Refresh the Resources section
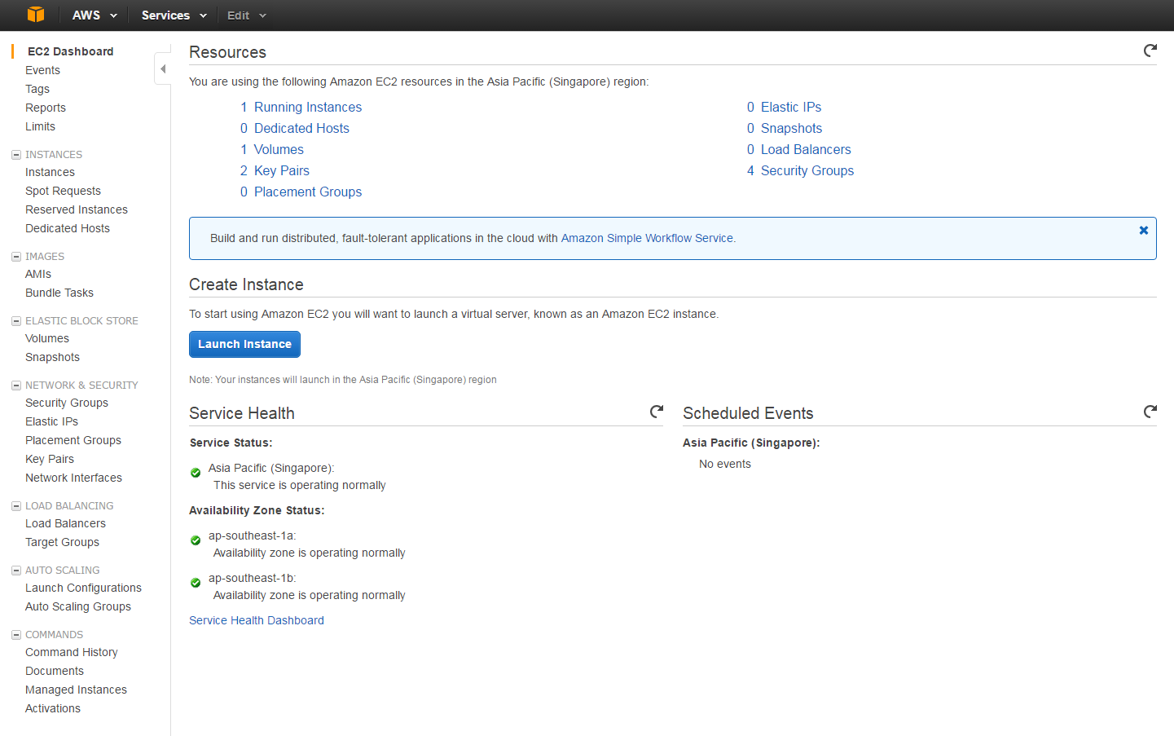 click(1149, 50)
